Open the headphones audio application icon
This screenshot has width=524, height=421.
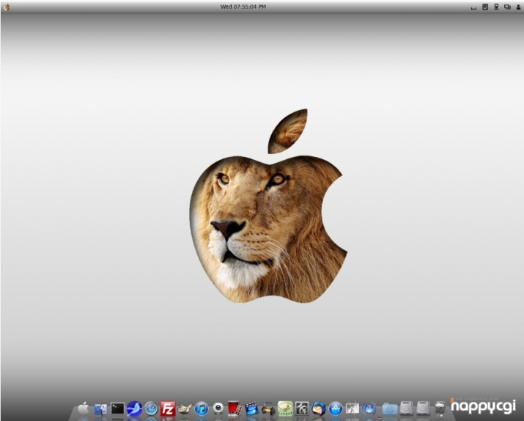click(268, 409)
